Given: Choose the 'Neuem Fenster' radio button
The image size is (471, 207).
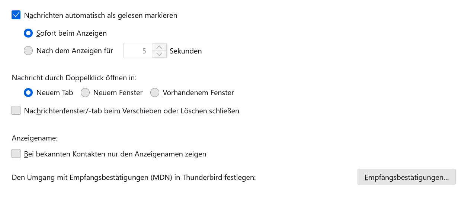Looking at the screenshot, I should (85, 93).
